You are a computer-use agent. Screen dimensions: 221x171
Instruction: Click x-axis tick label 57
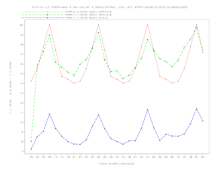(x=148, y=157)
